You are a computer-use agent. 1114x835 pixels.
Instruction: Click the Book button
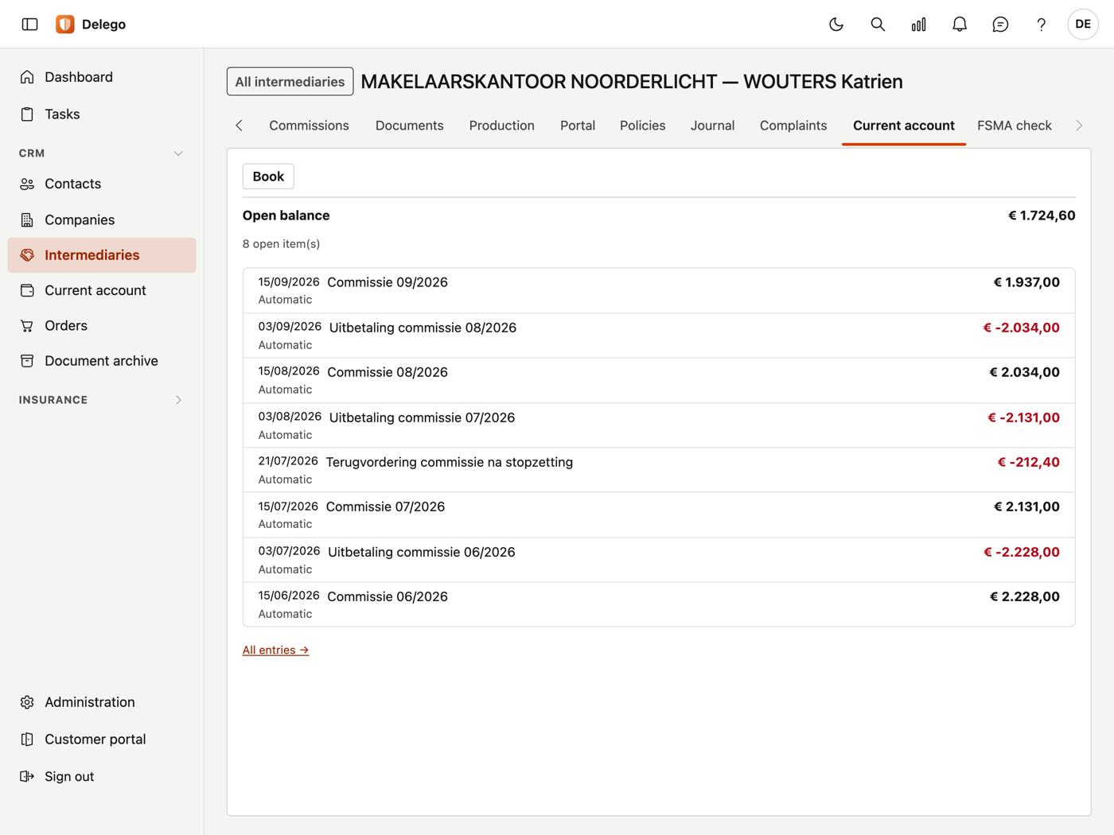(268, 177)
